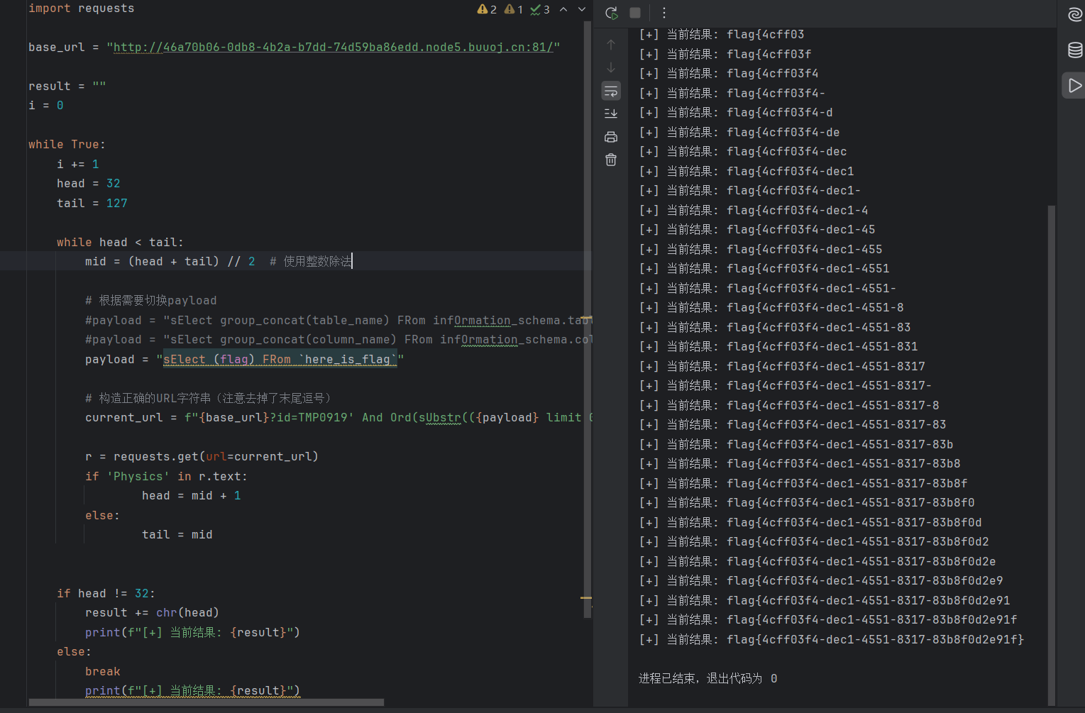Click the editor's vertical scrollbar
This screenshot has height=713, width=1085.
tap(588, 319)
